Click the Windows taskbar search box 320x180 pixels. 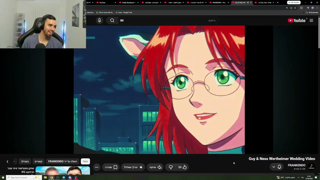[x=24, y=177]
